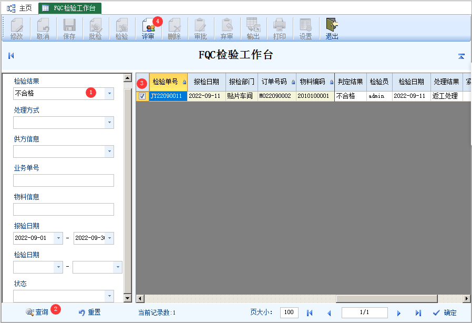
Task: Sort by the 检验员 column header
Action: pos(379,82)
